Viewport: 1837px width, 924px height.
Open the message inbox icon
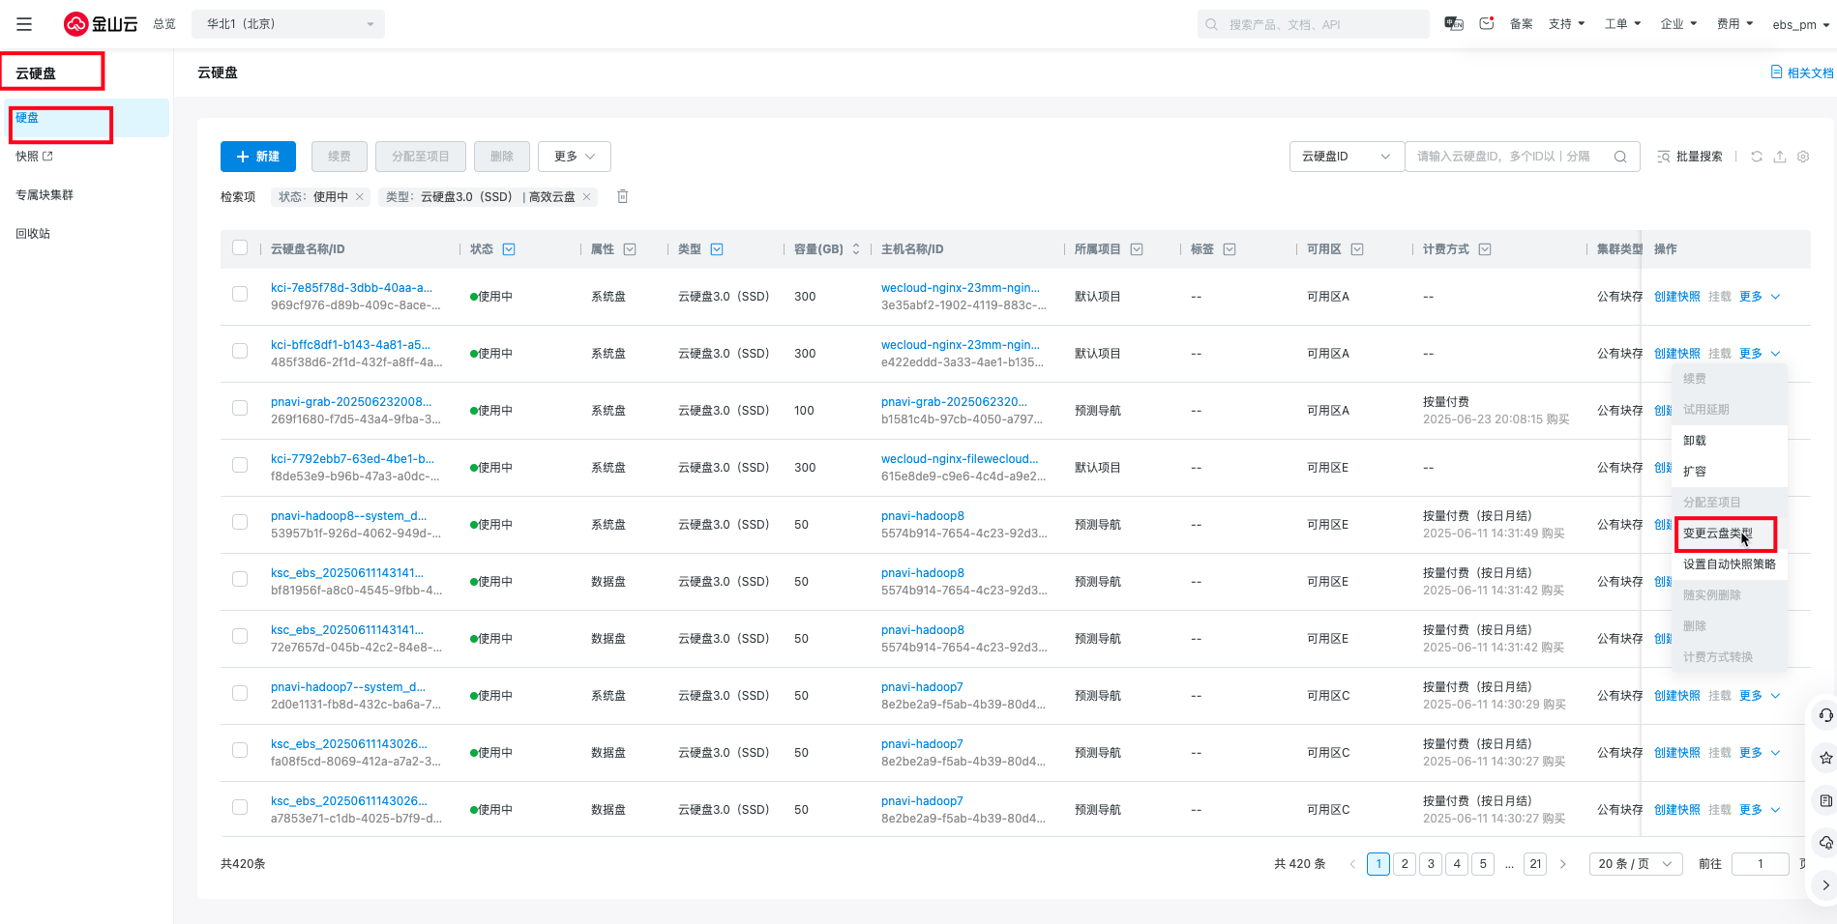[1487, 23]
